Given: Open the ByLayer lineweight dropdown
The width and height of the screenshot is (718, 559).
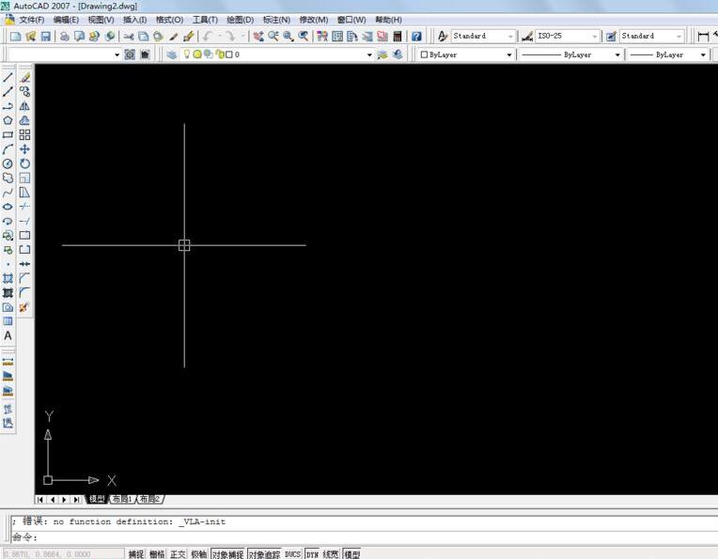Looking at the screenshot, I should 702,54.
